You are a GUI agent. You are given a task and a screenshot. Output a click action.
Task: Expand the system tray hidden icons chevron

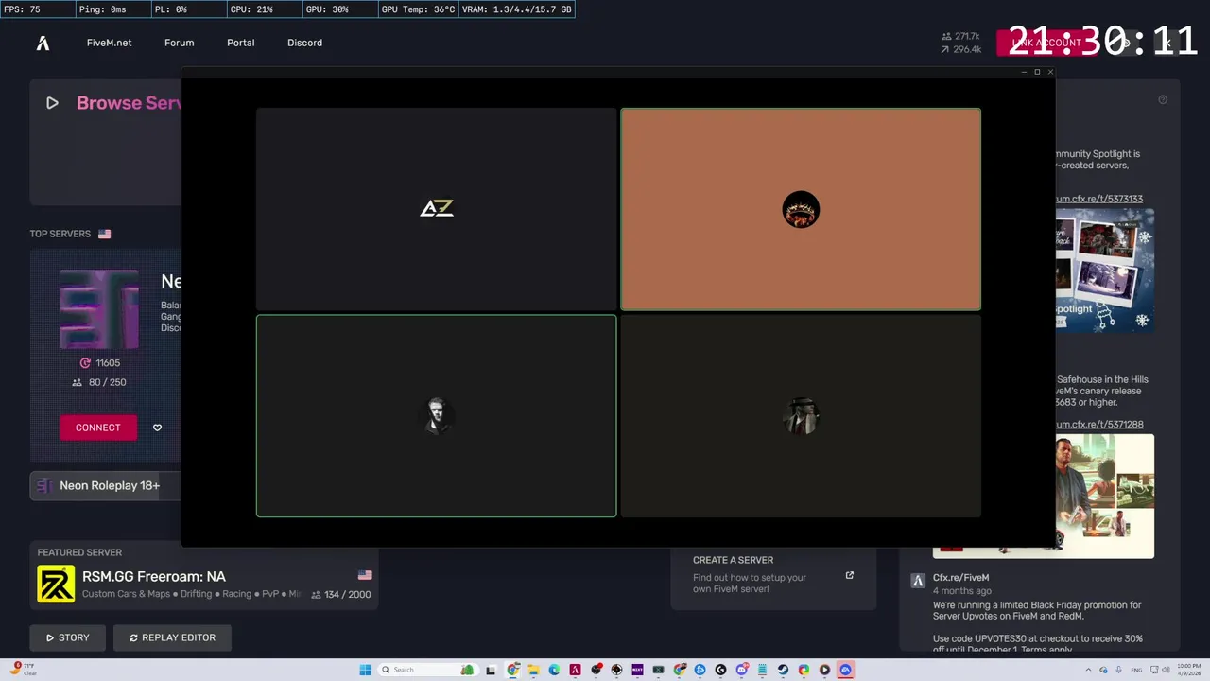pos(1089,670)
